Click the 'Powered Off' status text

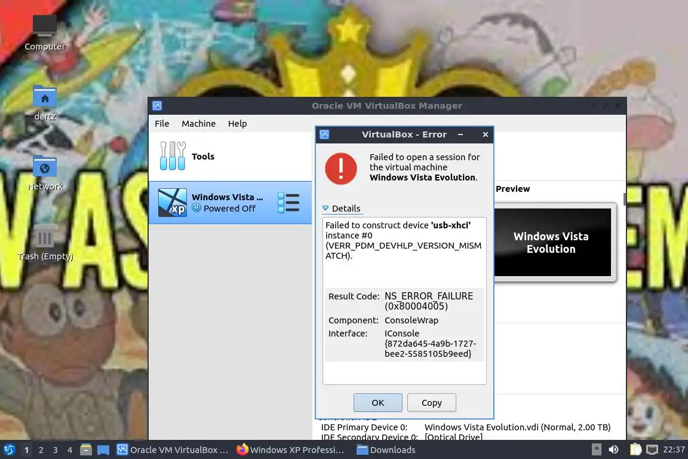229,209
